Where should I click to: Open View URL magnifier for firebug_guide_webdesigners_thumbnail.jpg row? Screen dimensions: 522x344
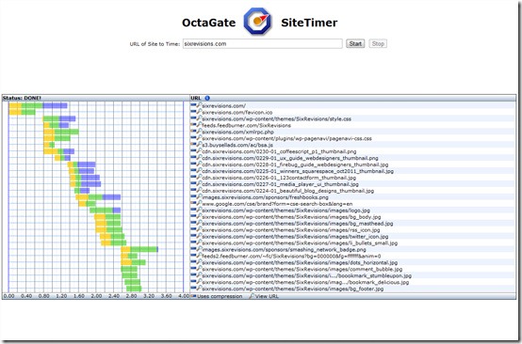coord(199,164)
